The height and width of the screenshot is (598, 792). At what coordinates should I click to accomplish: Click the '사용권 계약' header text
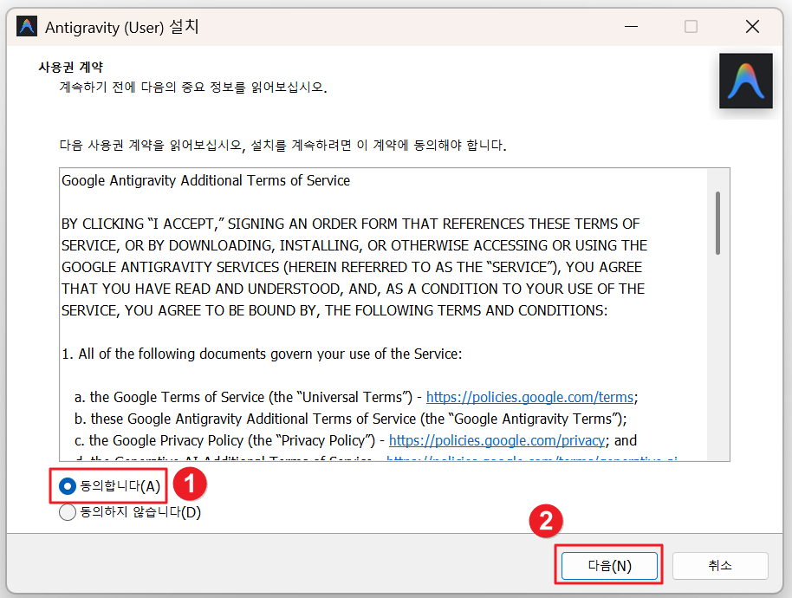pos(71,68)
